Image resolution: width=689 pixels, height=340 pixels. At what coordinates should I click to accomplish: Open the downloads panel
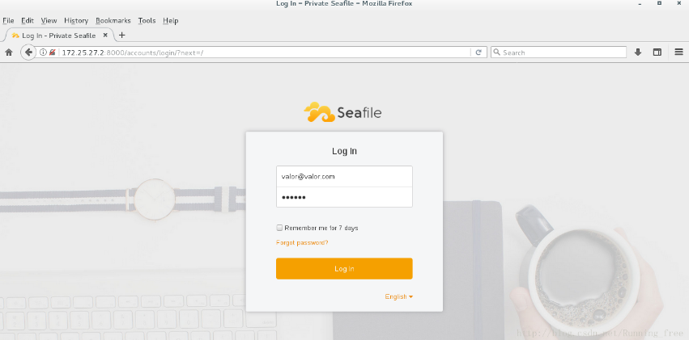tap(638, 52)
